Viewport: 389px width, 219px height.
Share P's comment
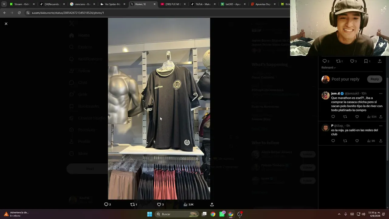click(x=380, y=141)
